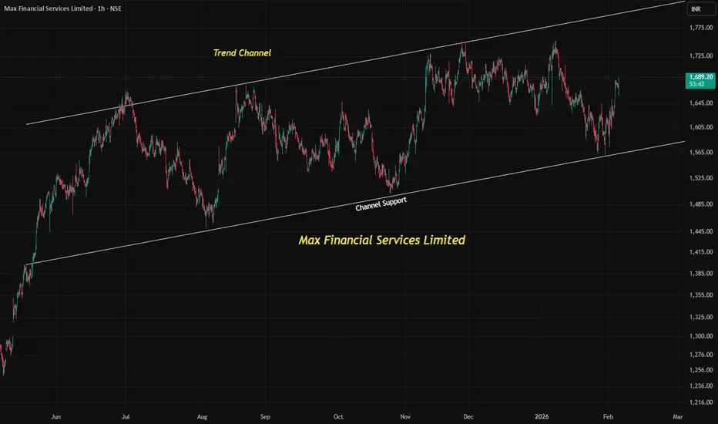Click the Mar label on the time axis

pos(678,417)
